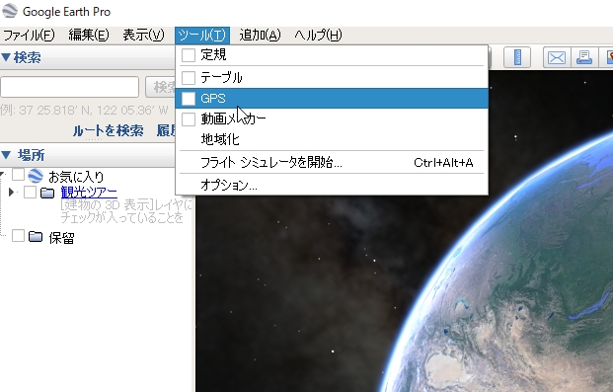Select the 保留 folder label
The width and height of the screenshot is (613, 392).
[x=61, y=237]
